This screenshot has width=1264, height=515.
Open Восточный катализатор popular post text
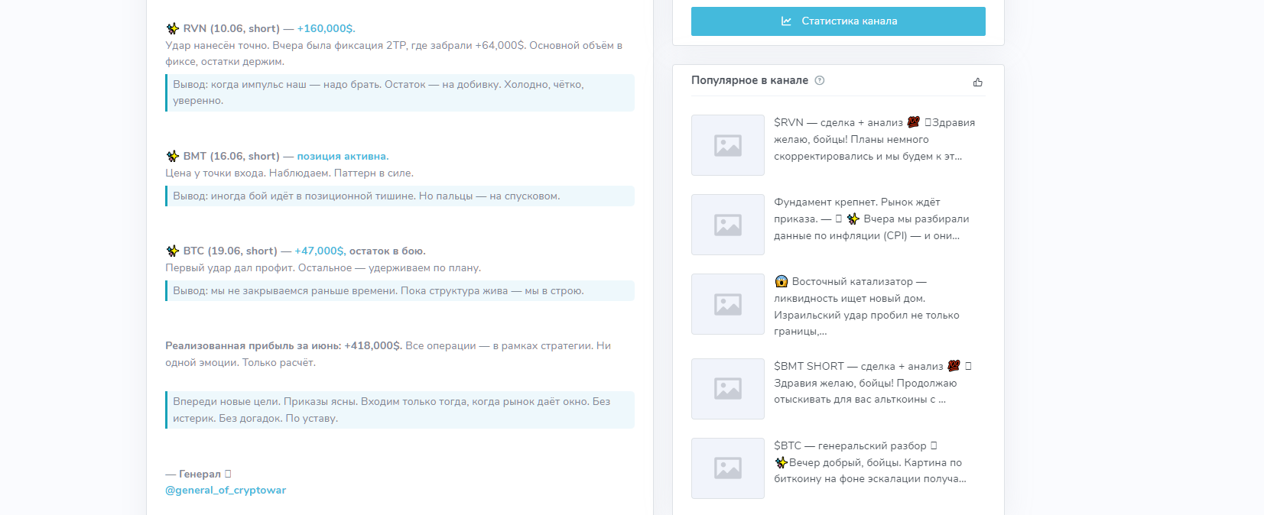click(866, 306)
